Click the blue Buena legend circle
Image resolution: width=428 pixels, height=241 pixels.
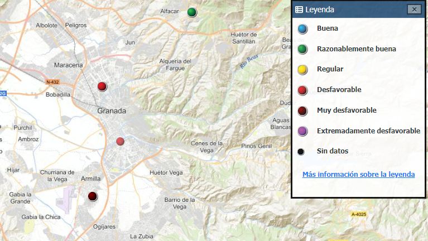coord(302,29)
